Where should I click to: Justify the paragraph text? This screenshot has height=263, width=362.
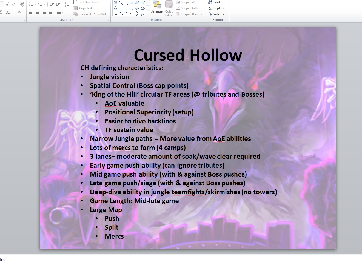pos(50,12)
